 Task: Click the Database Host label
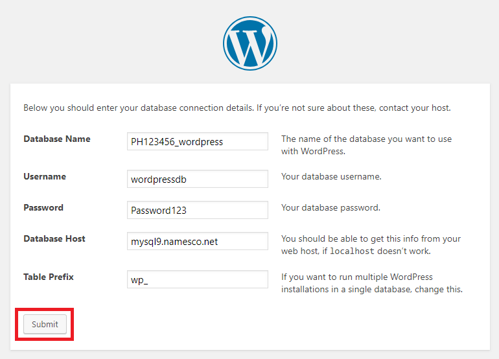click(x=54, y=239)
